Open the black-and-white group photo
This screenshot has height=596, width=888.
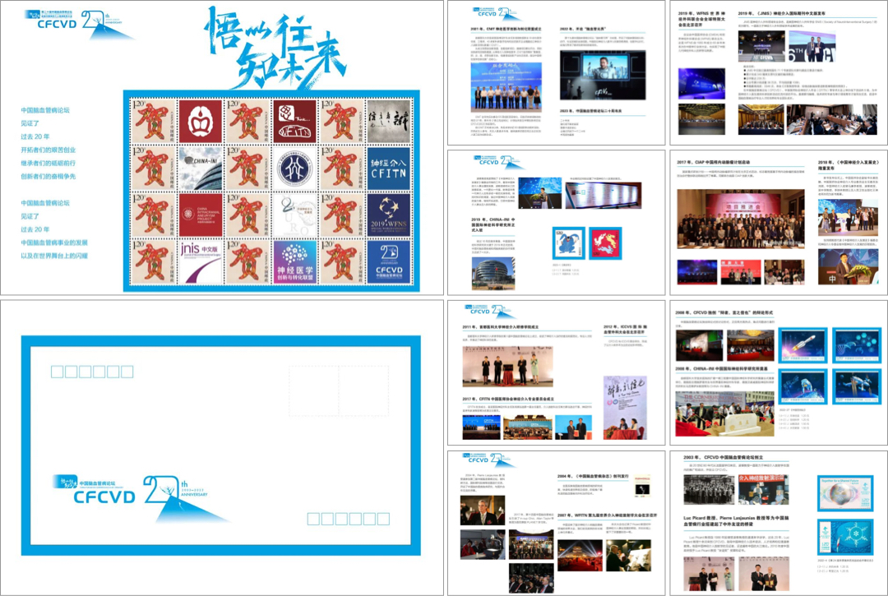click(x=709, y=490)
